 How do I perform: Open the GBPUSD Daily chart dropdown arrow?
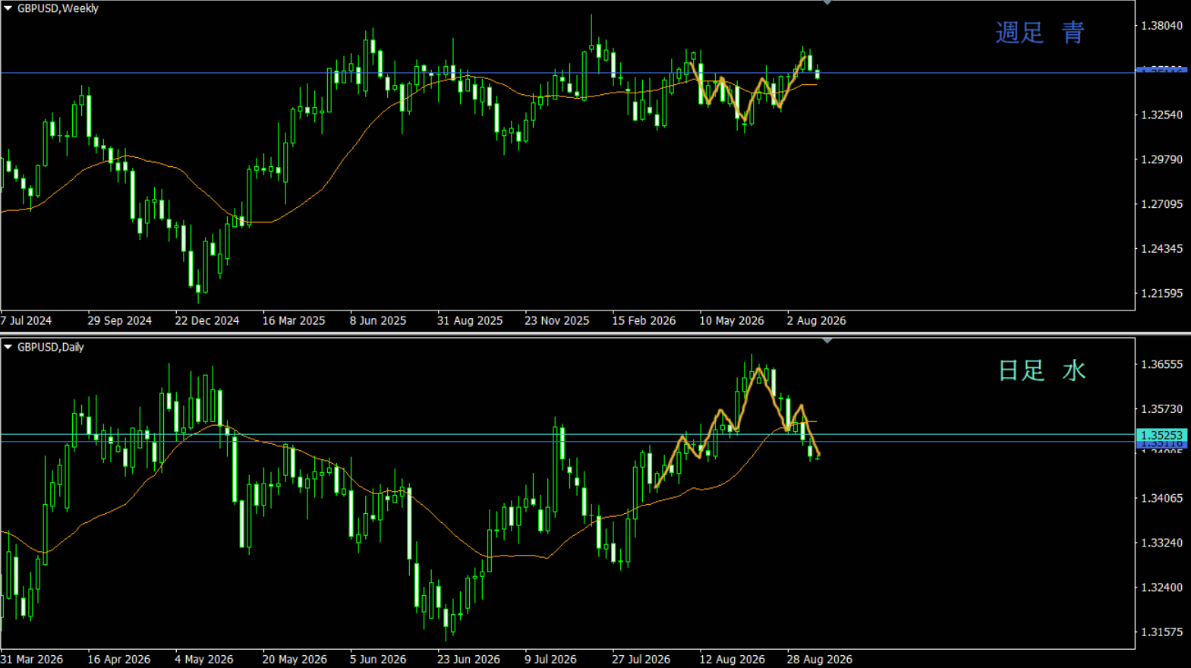click(x=8, y=347)
